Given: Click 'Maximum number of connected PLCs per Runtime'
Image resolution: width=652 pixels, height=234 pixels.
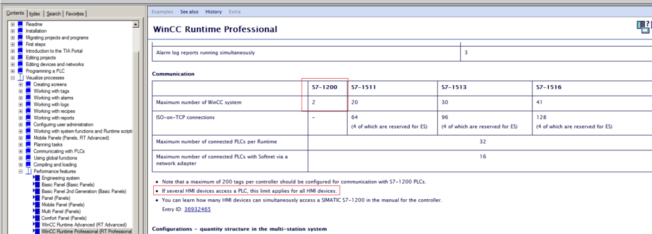Looking at the screenshot, I should 216,142.
